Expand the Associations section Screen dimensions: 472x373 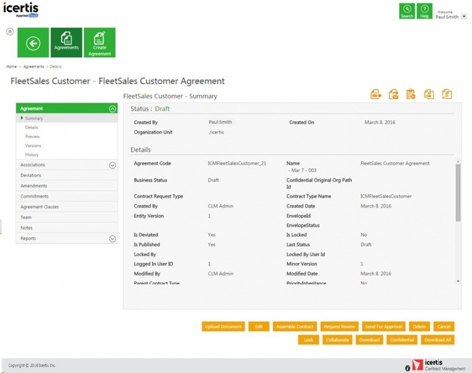point(112,165)
